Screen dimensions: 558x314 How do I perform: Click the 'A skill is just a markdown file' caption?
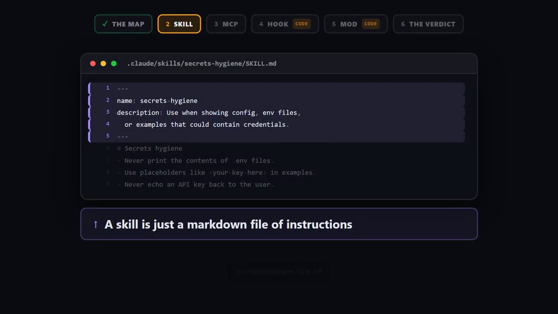[279, 224]
